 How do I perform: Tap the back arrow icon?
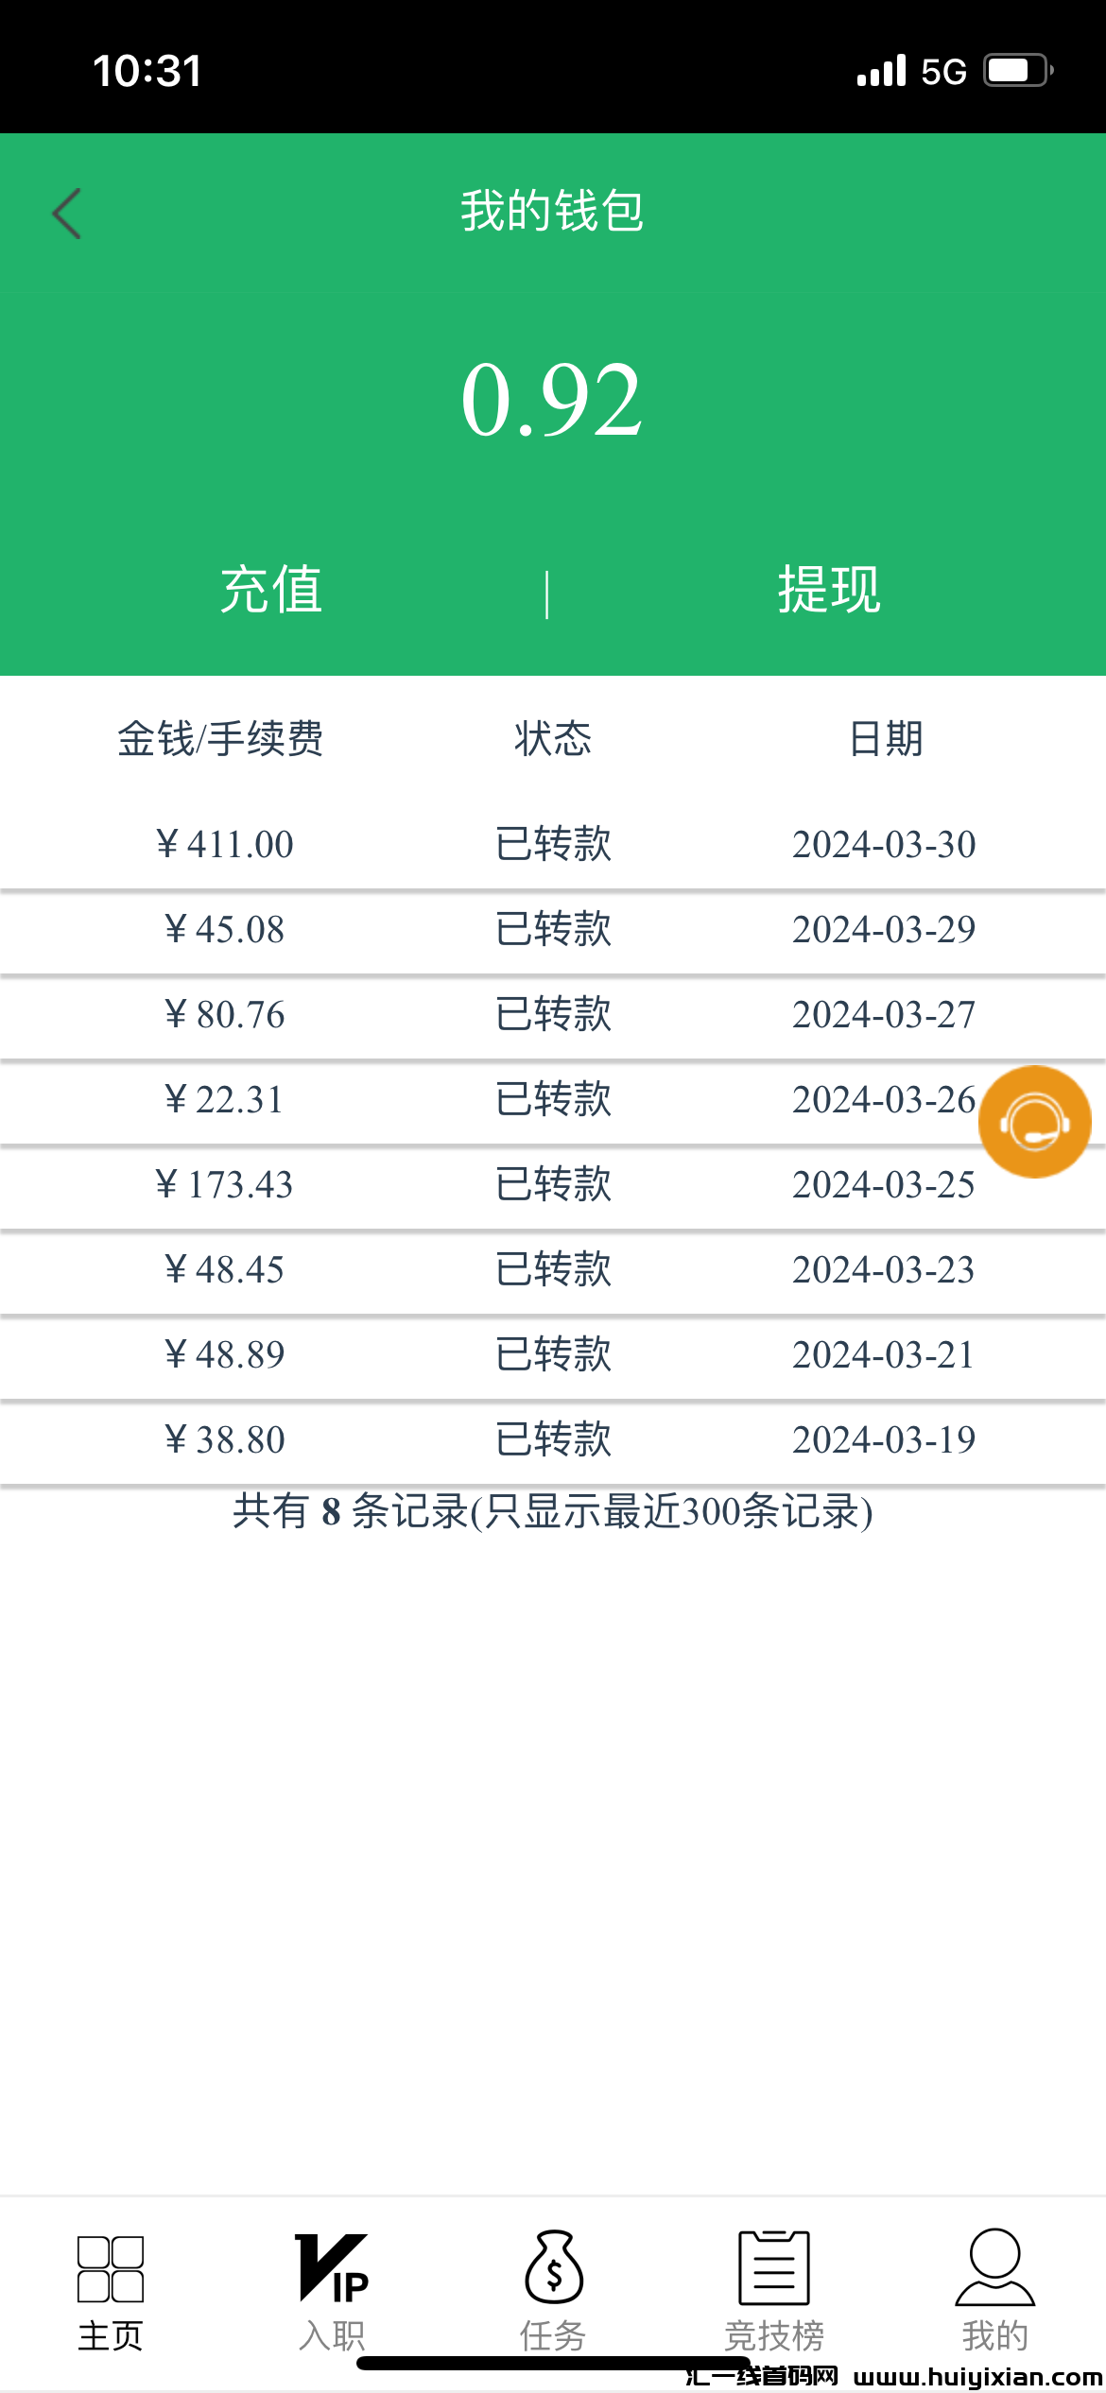click(x=67, y=214)
